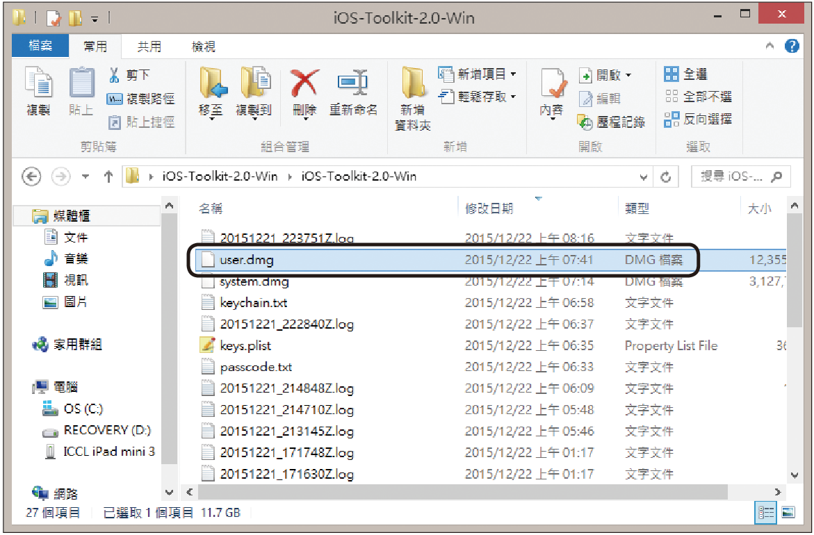
Task: Sort by the Size (大小) column
Action: click(760, 208)
